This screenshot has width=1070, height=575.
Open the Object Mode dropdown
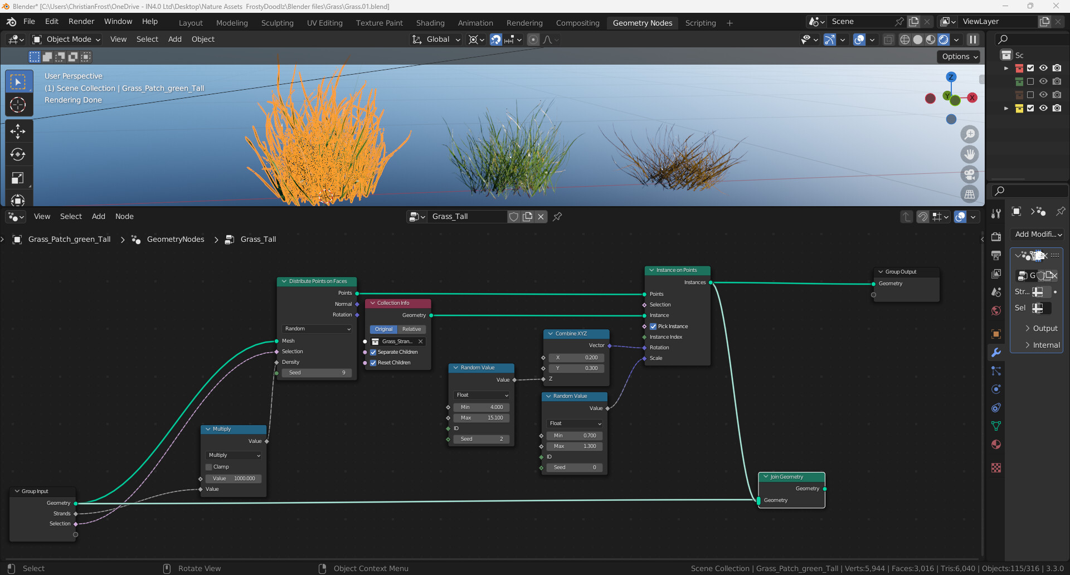point(66,40)
